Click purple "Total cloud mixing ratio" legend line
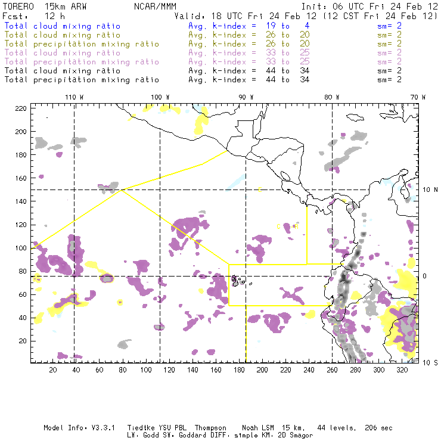The image size is (441, 441). 63,52
